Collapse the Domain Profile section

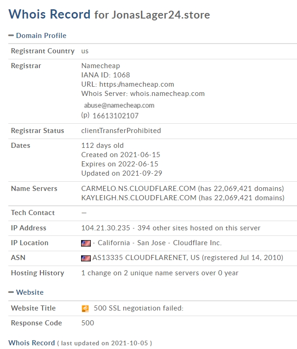[11, 35]
